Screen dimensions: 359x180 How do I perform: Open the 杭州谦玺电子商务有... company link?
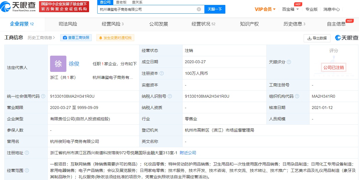(113, 77)
